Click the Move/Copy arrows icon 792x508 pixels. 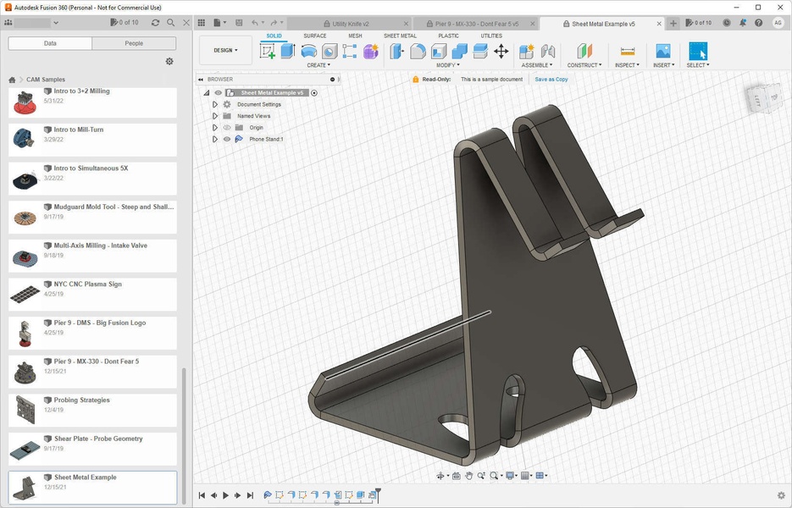pos(501,52)
